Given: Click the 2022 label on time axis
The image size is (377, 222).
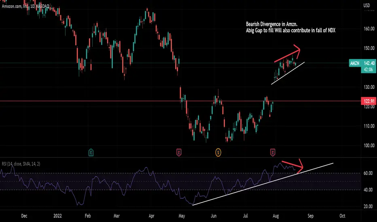Looking at the screenshot, I should 57,216.
